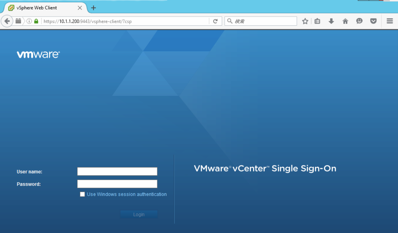
Task: Click the Password input field
Action: (x=117, y=184)
